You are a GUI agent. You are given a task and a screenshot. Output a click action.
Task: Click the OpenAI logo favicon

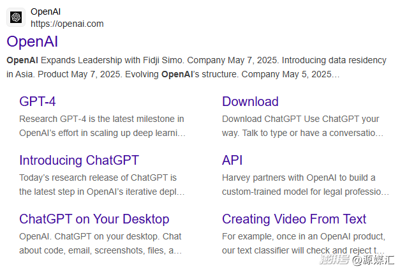(16, 17)
